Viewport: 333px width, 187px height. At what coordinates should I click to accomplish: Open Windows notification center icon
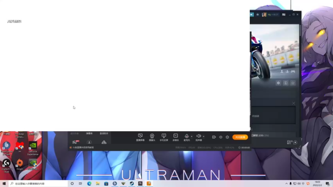pyautogui.click(x=328, y=184)
